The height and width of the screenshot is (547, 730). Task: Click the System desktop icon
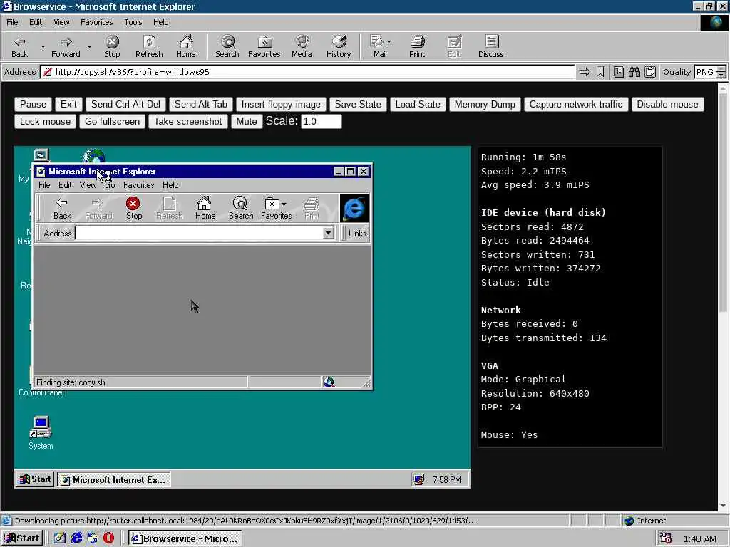41,432
